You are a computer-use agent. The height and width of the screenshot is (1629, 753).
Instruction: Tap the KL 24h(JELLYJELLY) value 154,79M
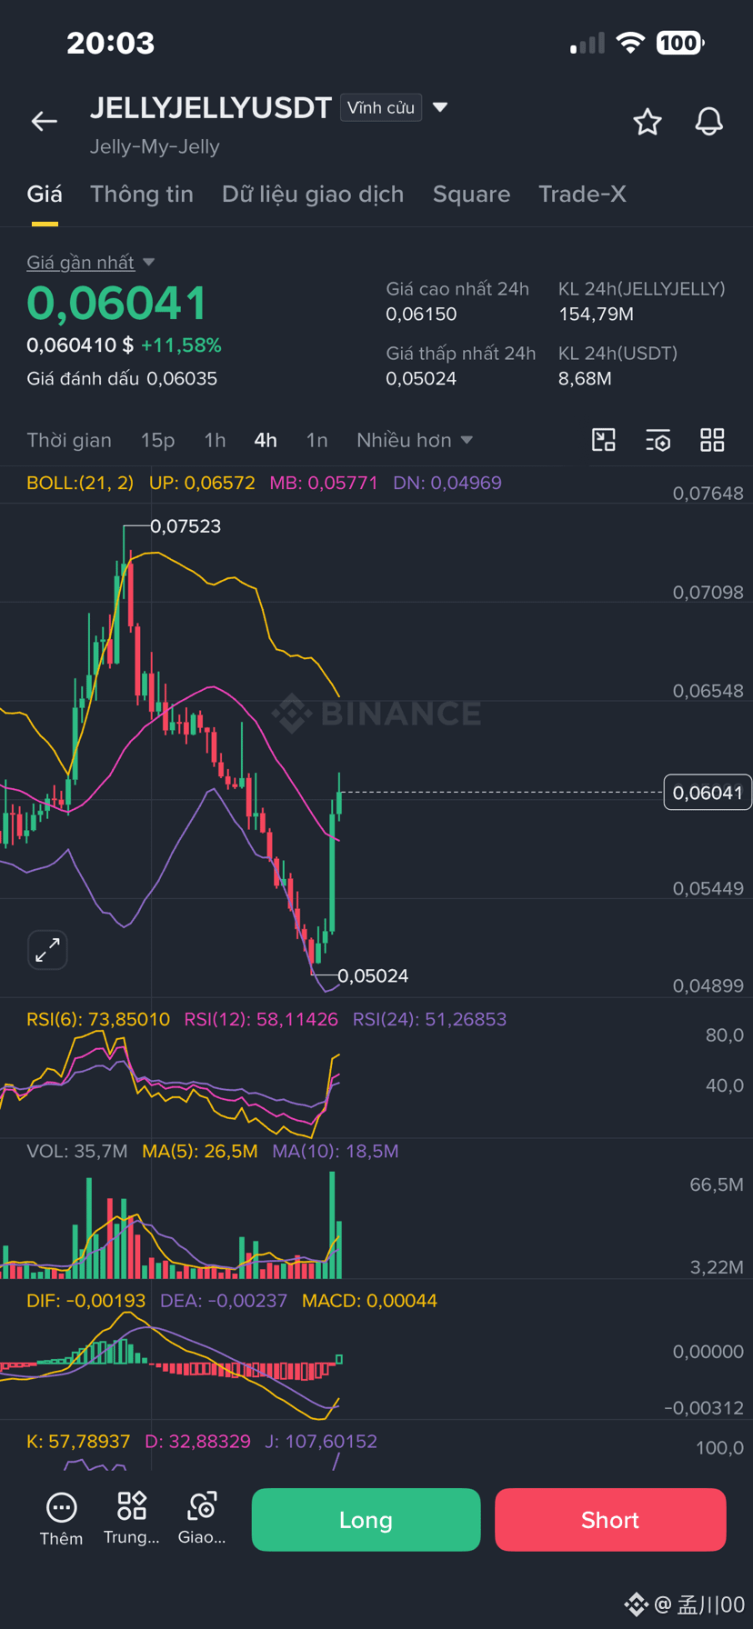point(596,315)
